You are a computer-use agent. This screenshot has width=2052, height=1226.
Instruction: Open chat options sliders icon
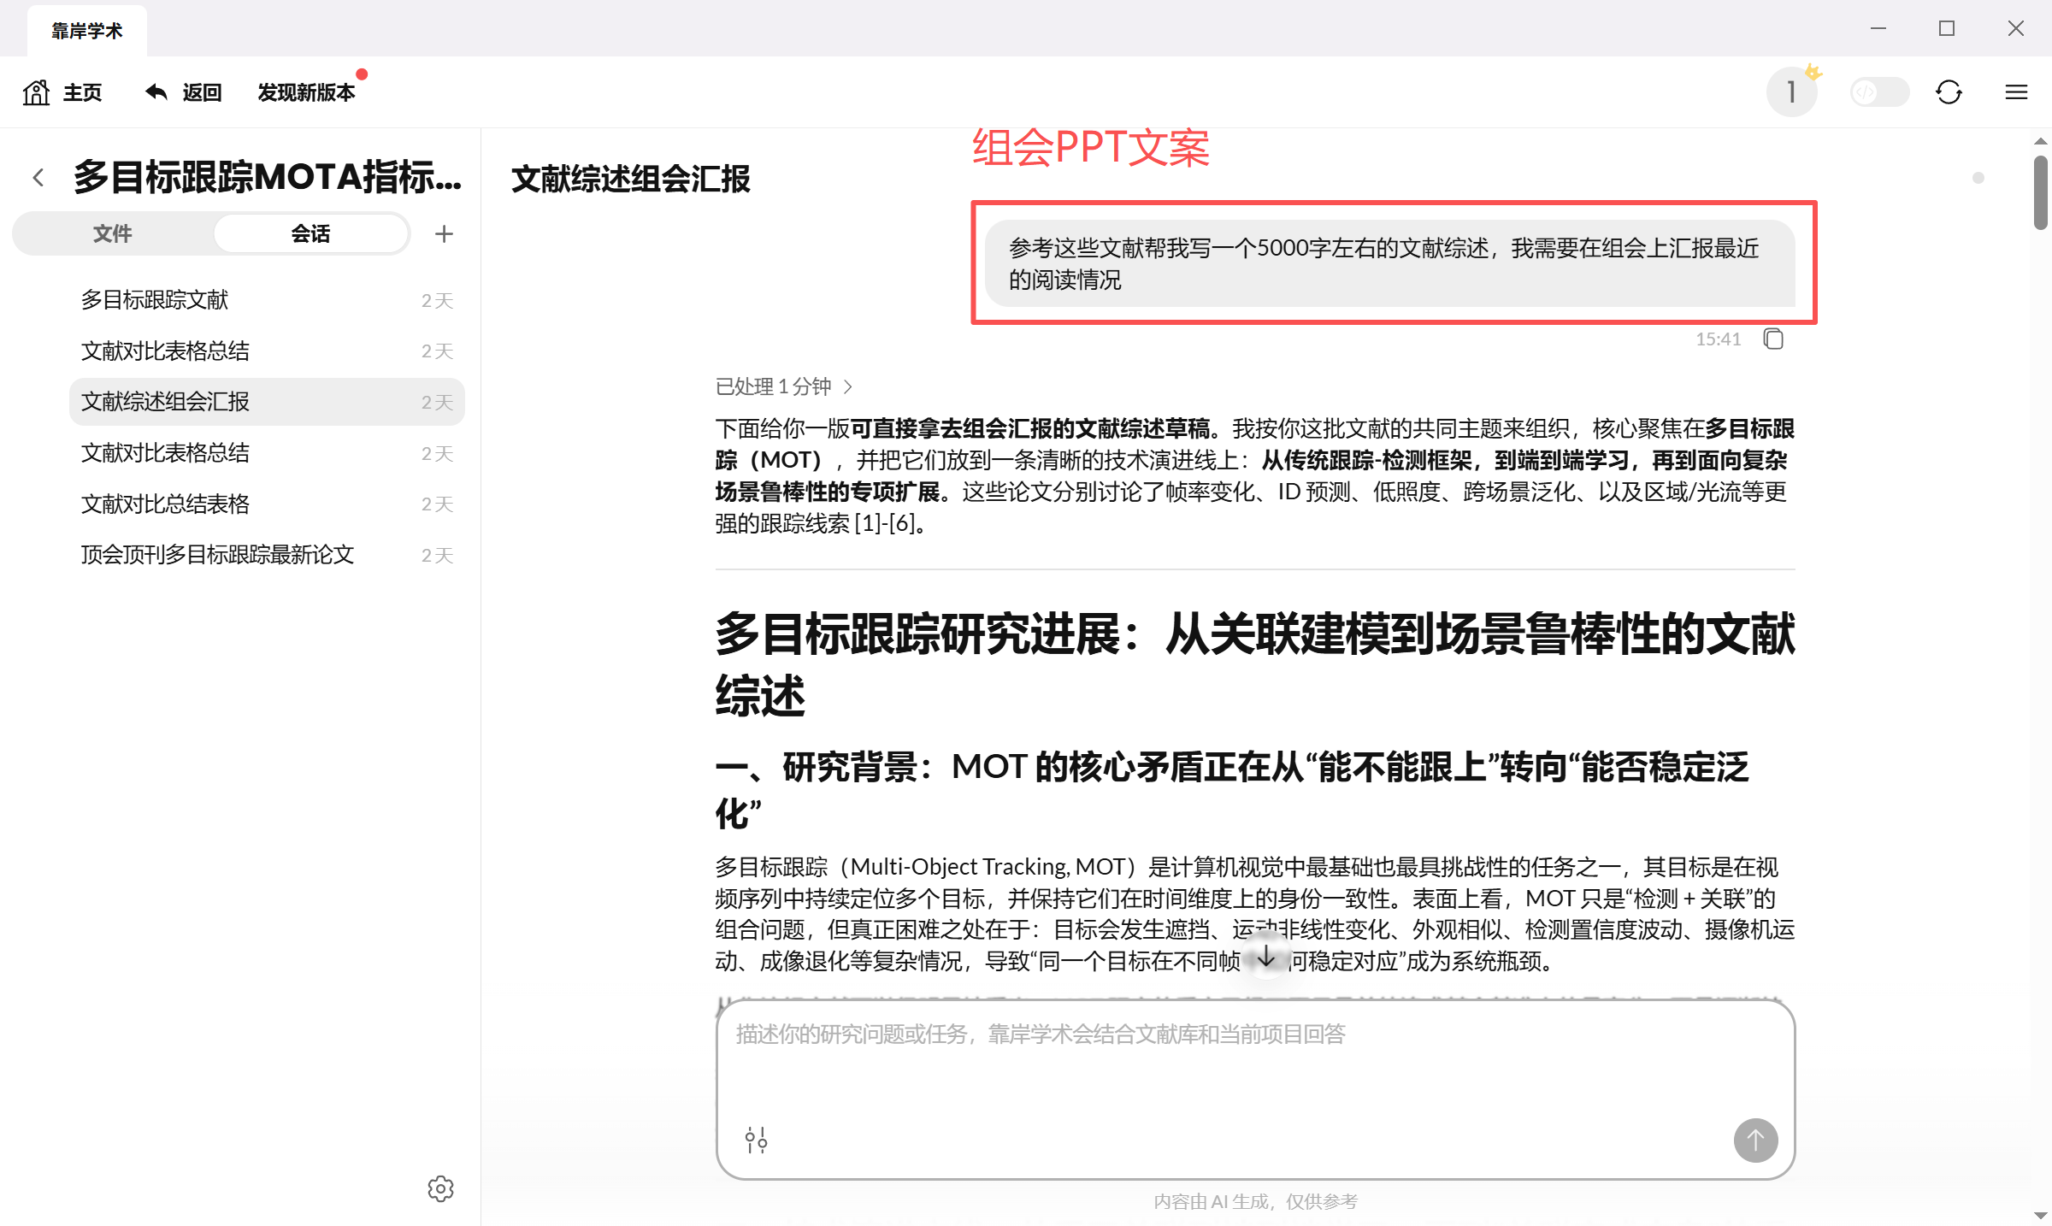(756, 1140)
